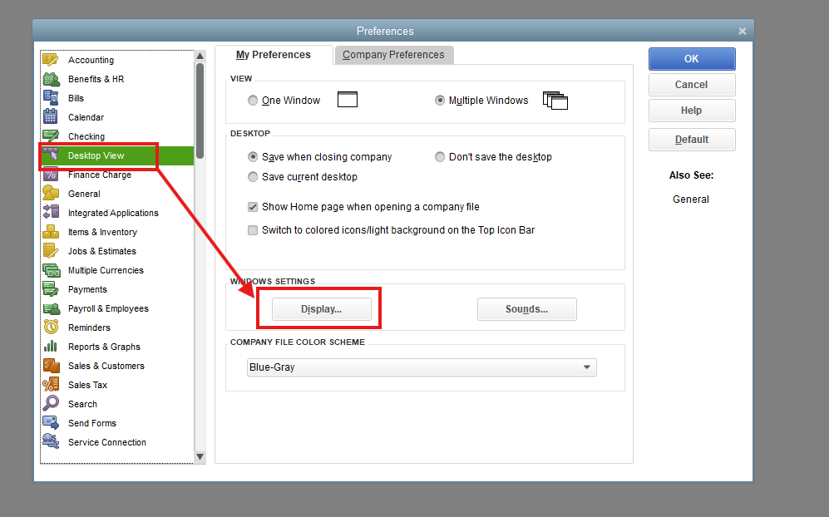The width and height of the screenshot is (829, 517).
Task: Click the Desktop View icon
Action: pos(51,155)
